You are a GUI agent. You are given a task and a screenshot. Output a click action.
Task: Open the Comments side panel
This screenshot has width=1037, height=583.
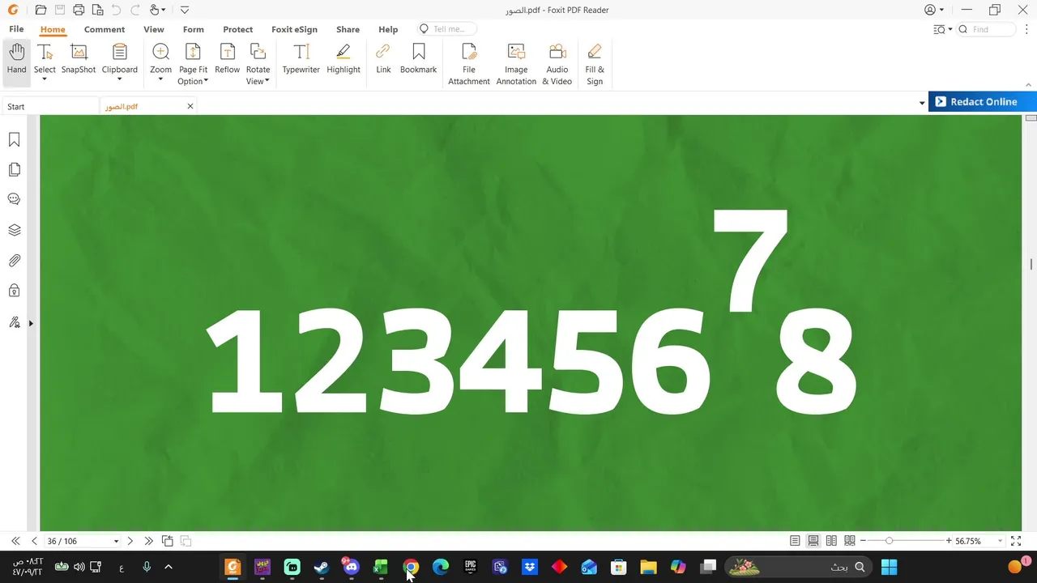click(x=14, y=199)
